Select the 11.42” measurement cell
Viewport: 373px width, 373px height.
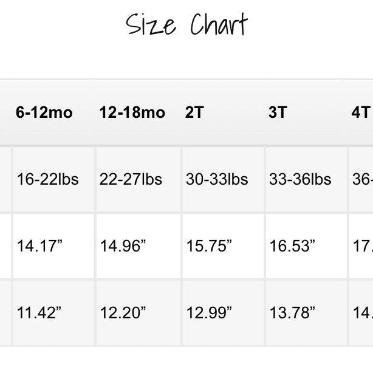(x=40, y=313)
